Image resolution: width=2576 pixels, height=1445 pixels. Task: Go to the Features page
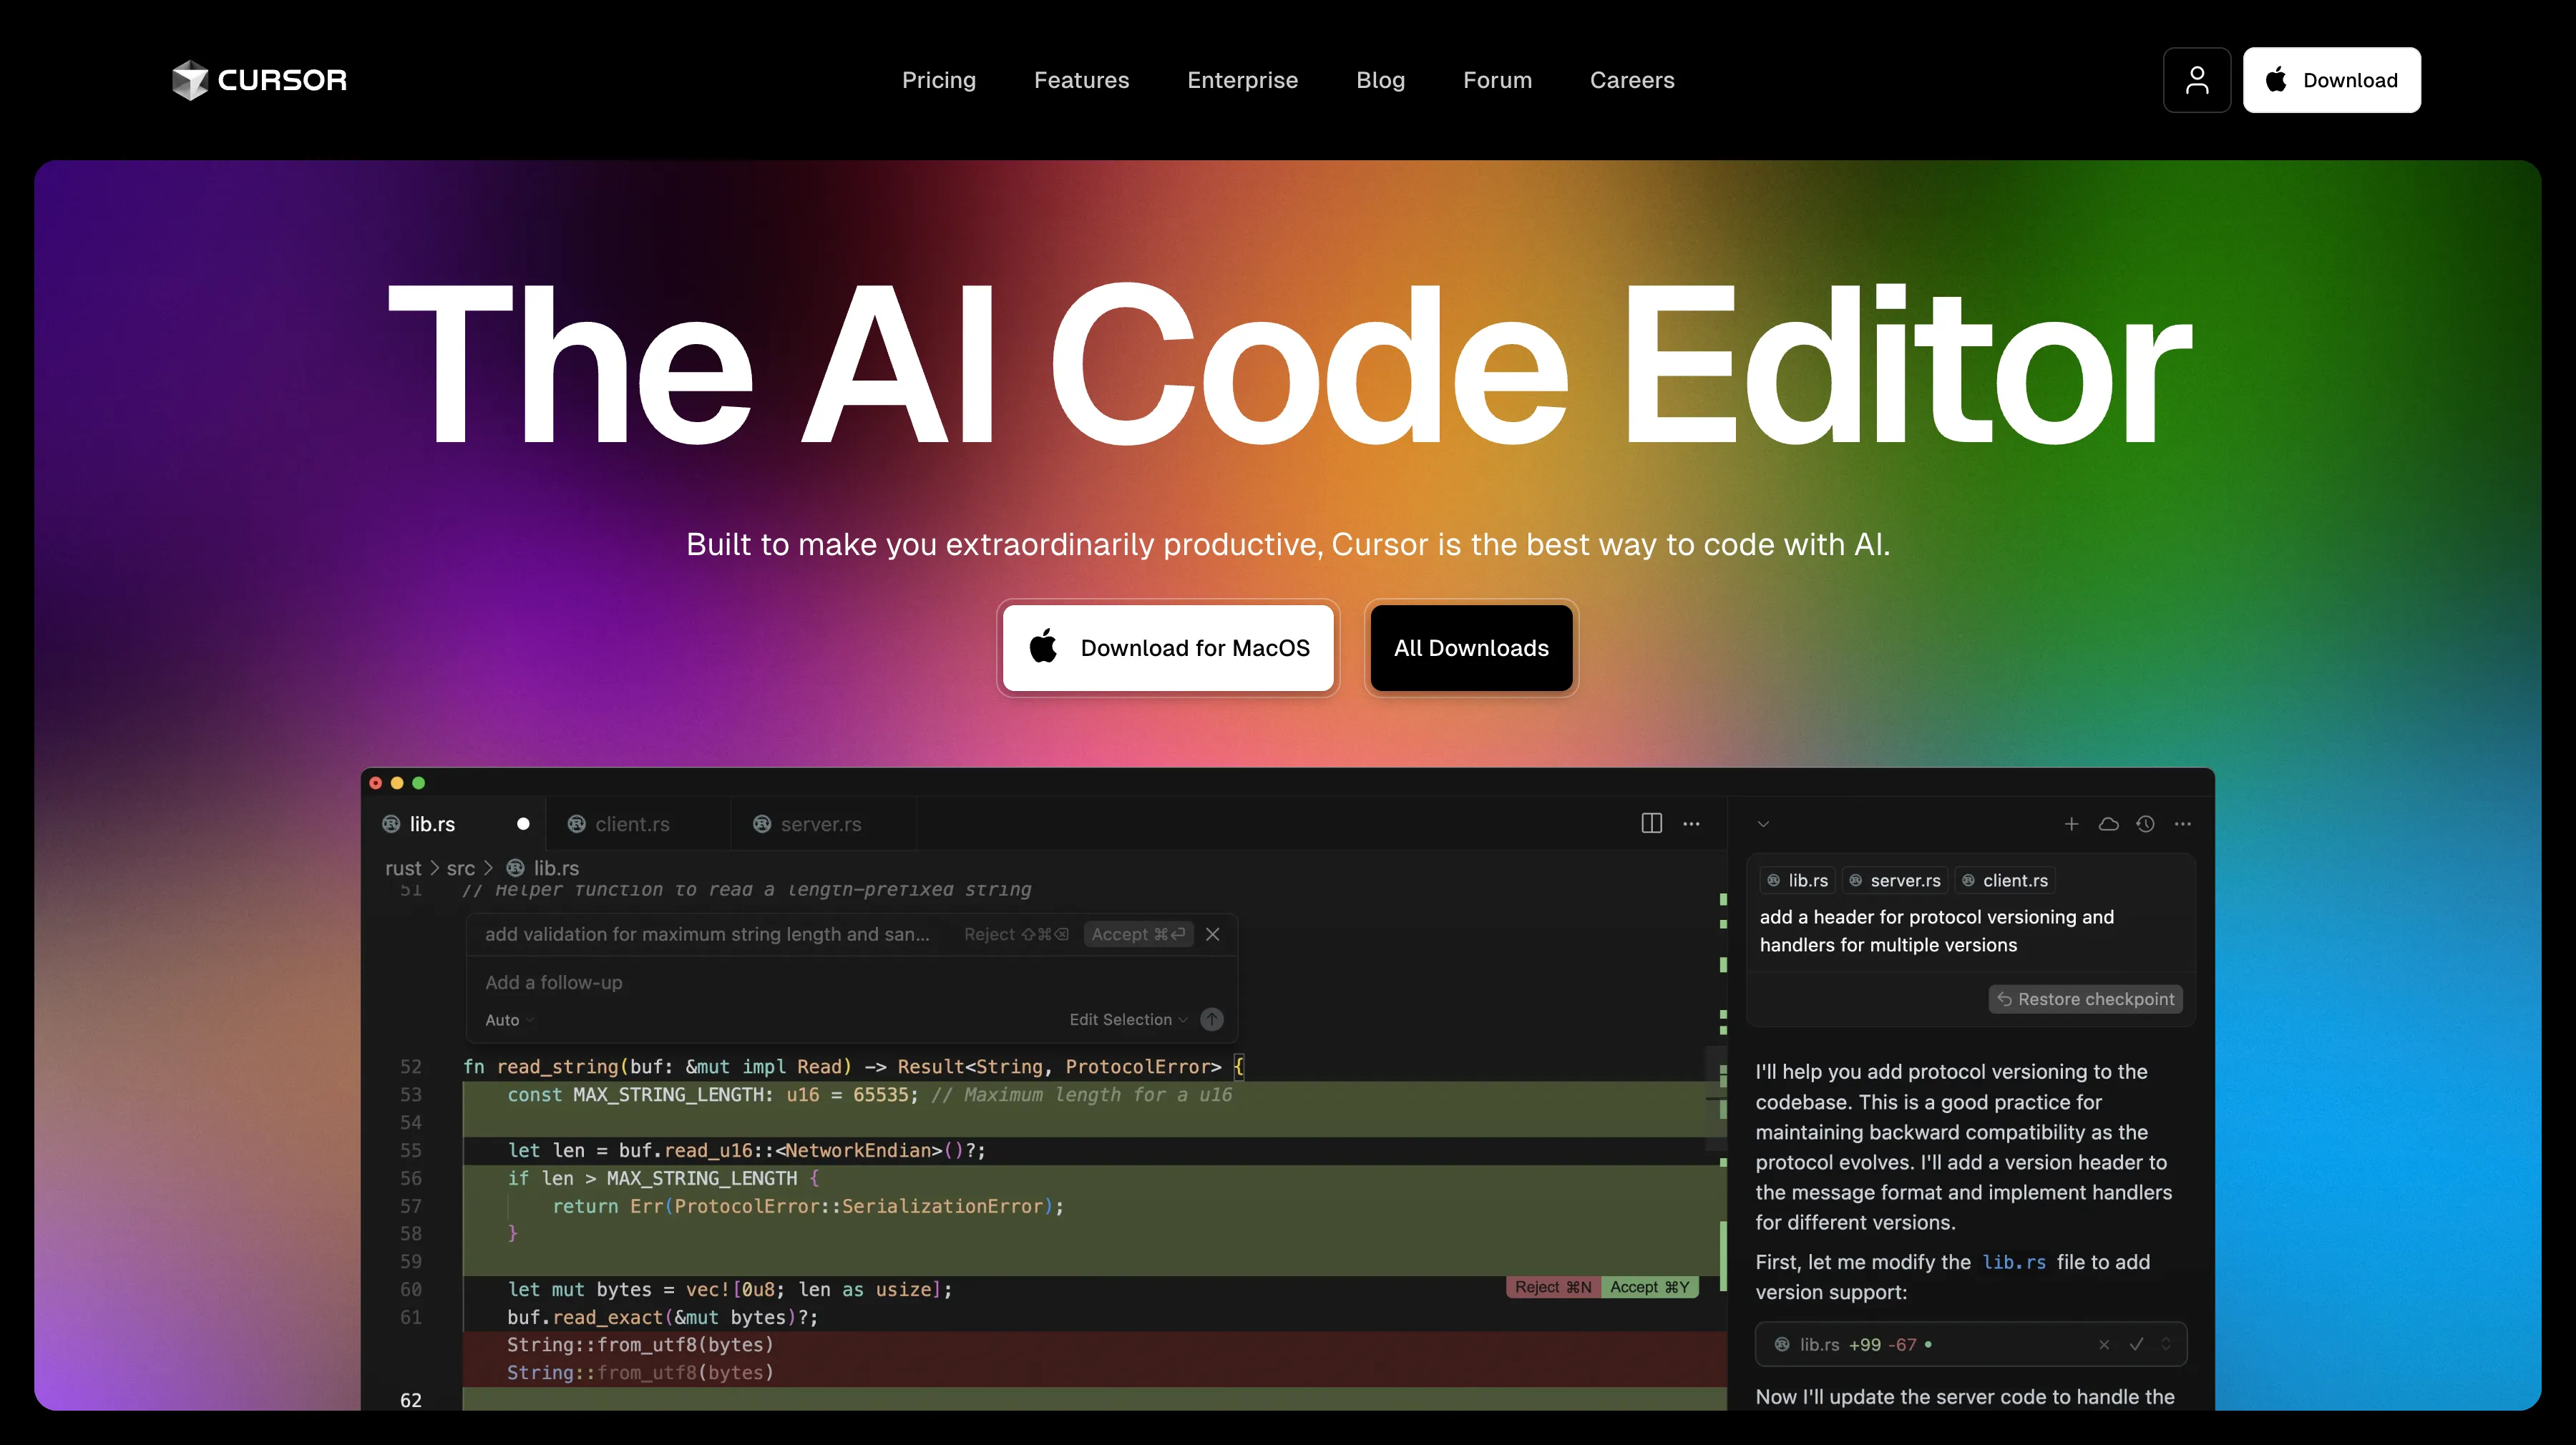(x=1081, y=80)
